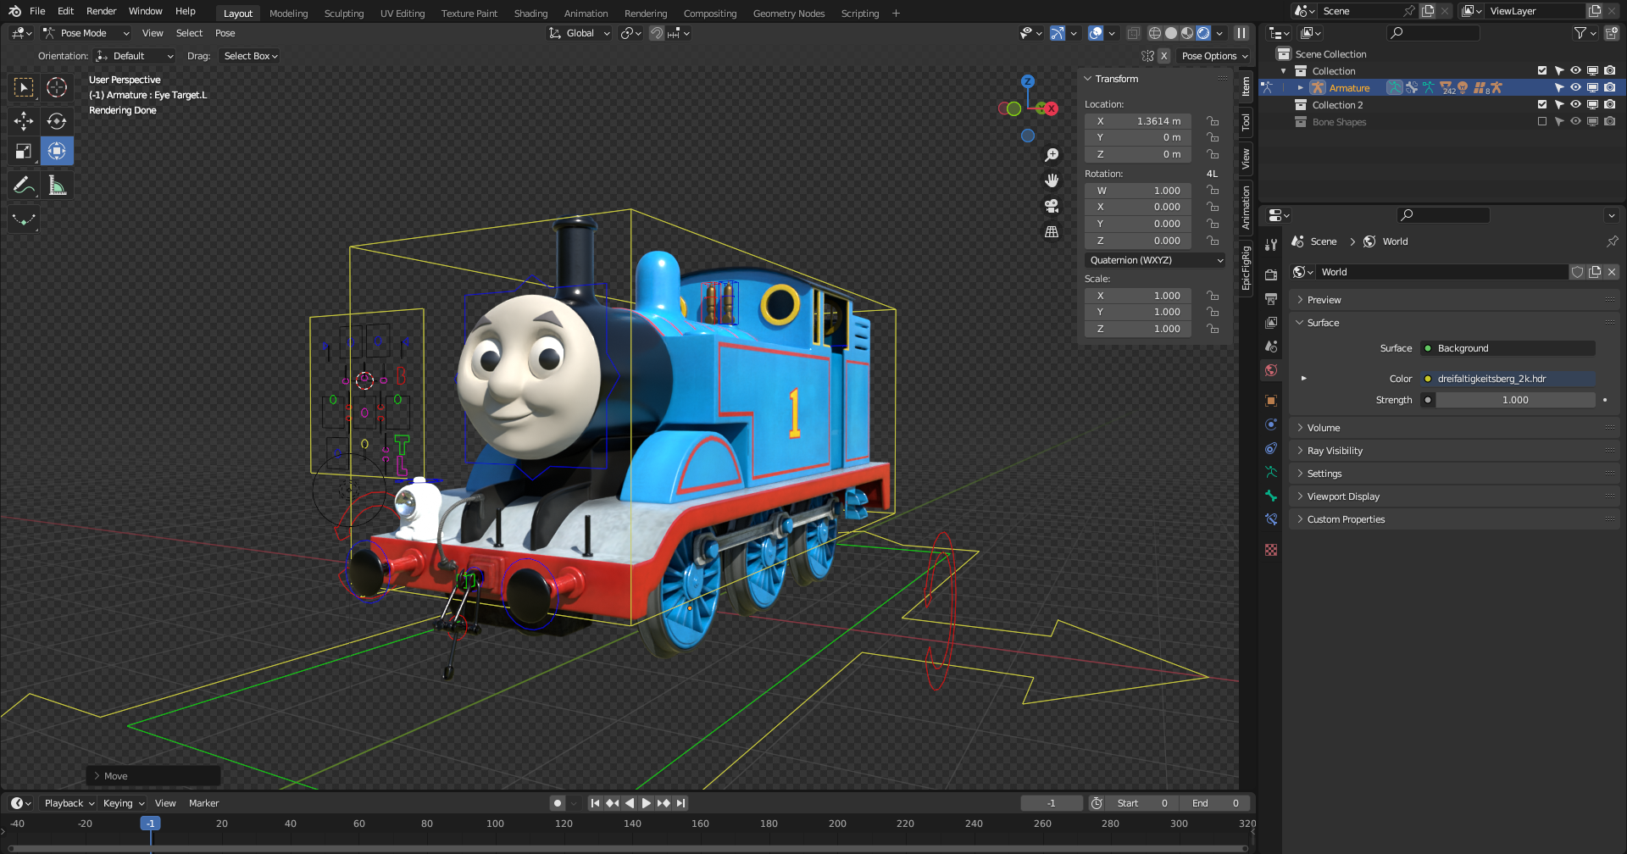The width and height of the screenshot is (1627, 854).
Task: Open Tool settings properties tab icon
Action: pos(1271,244)
